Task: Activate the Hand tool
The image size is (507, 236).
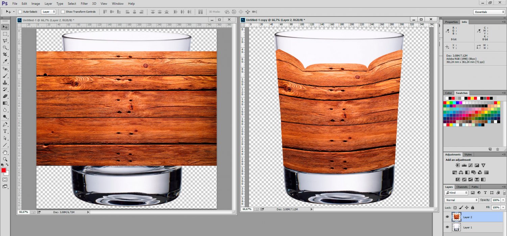Action: pos(5,152)
